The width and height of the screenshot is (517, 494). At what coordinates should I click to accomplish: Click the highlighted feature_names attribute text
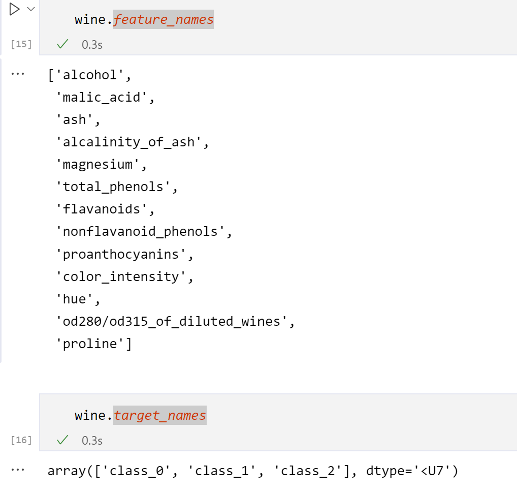164,19
